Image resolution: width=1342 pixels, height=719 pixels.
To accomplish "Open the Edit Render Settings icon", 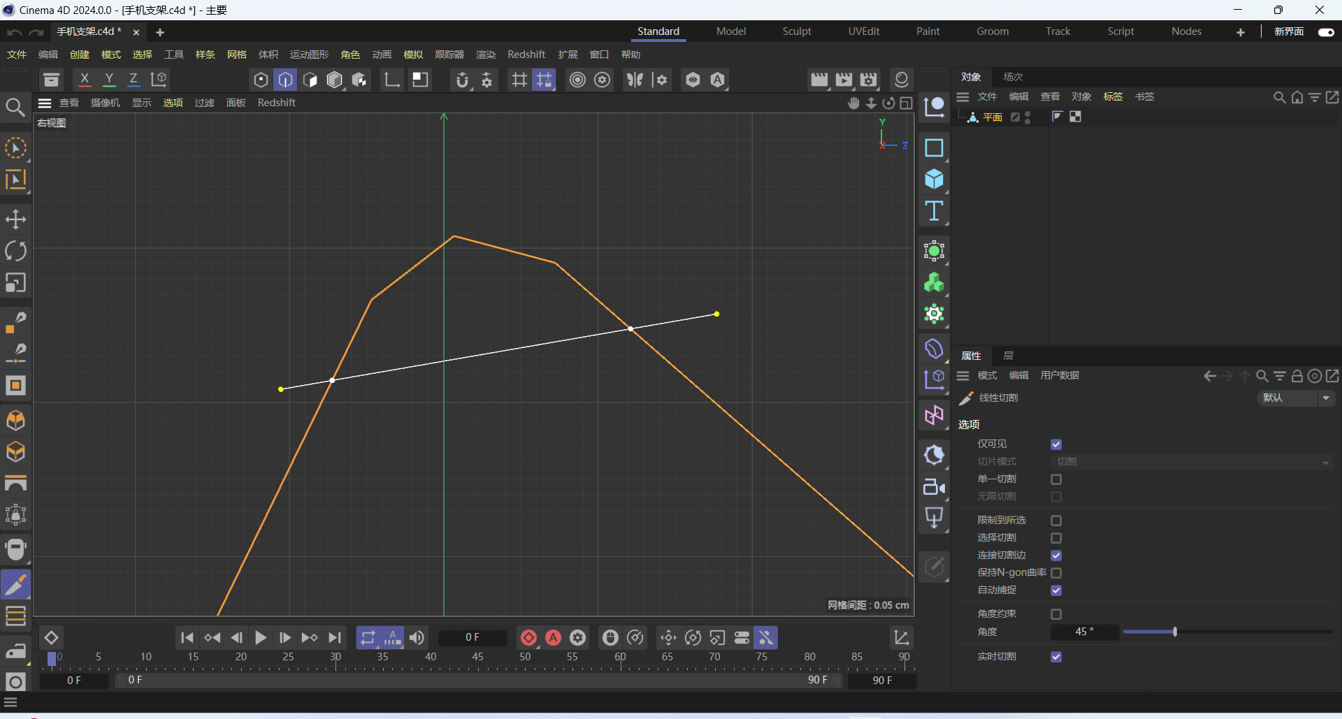I will pos(869,80).
